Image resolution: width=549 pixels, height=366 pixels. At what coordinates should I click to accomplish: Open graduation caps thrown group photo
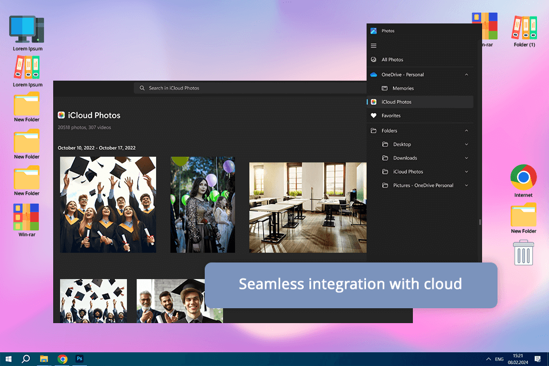(108, 205)
